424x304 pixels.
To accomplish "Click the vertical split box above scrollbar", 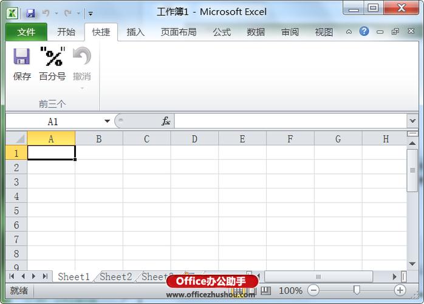I will coord(412,134).
